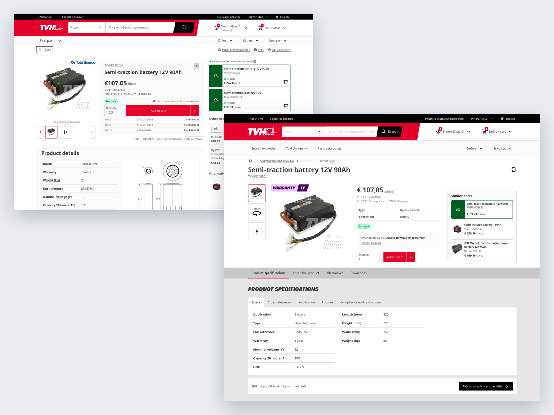The width and height of the screenshot is (554, 415).
Task: Open the 360° view thumbnail
Action: [x=257, y=212]
